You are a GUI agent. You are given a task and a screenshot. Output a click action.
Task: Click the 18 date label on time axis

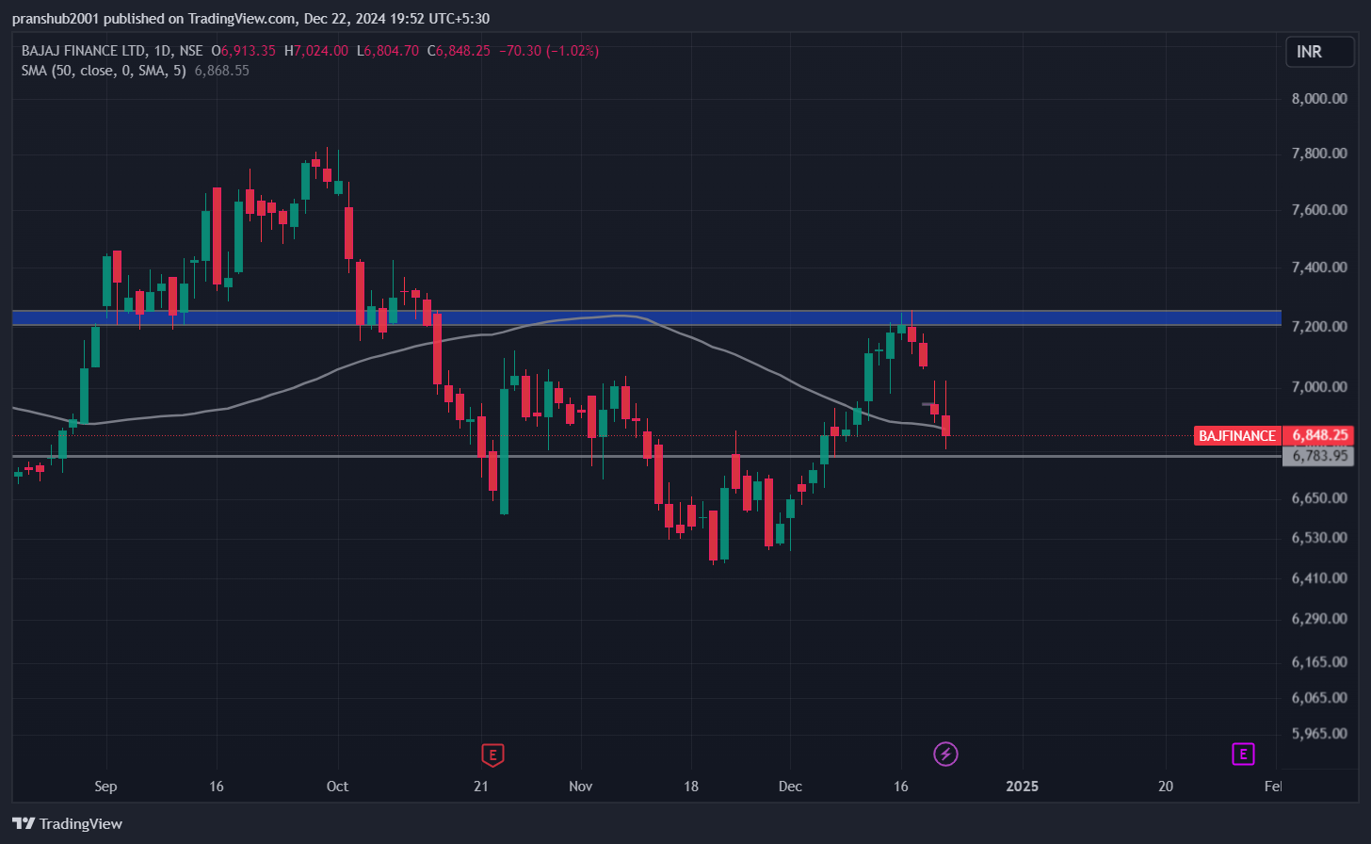tap(691, 787)
